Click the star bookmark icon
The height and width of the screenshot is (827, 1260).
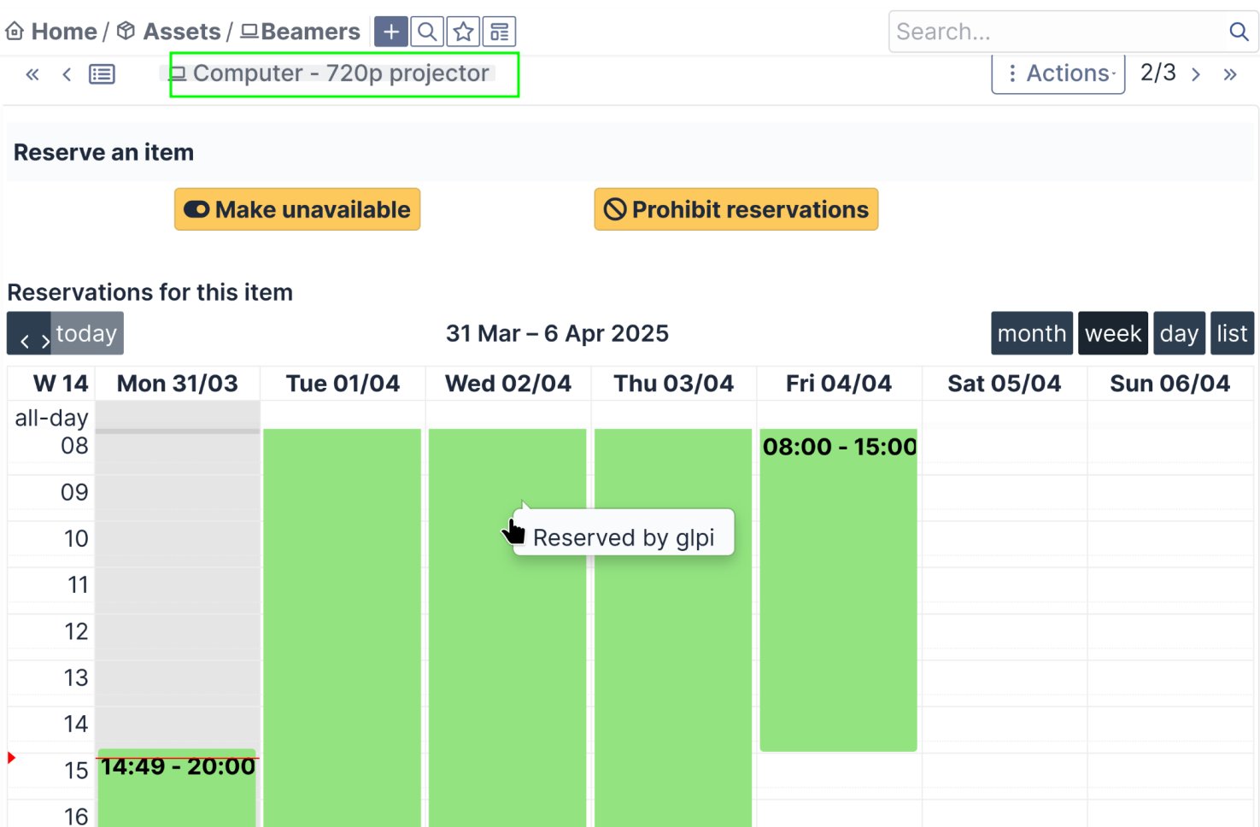click(463, 32)
